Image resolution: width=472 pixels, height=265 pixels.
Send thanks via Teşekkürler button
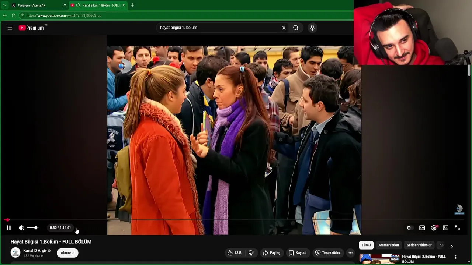(327, 253)
